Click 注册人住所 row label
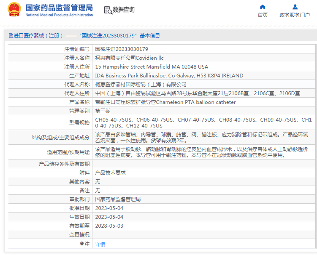The height and width of the screenshot is (255, 317). [x=77, y=67]
